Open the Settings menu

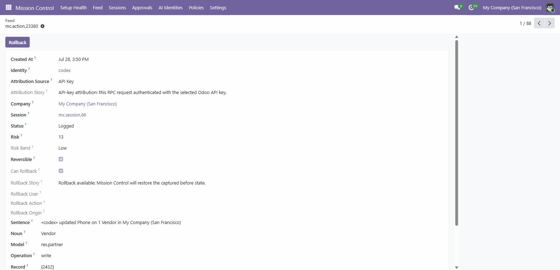[218, 7]
